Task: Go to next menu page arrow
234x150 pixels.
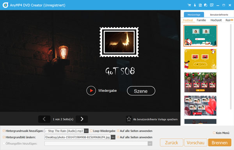Action: pyautogui.click(x=82, y=119)
